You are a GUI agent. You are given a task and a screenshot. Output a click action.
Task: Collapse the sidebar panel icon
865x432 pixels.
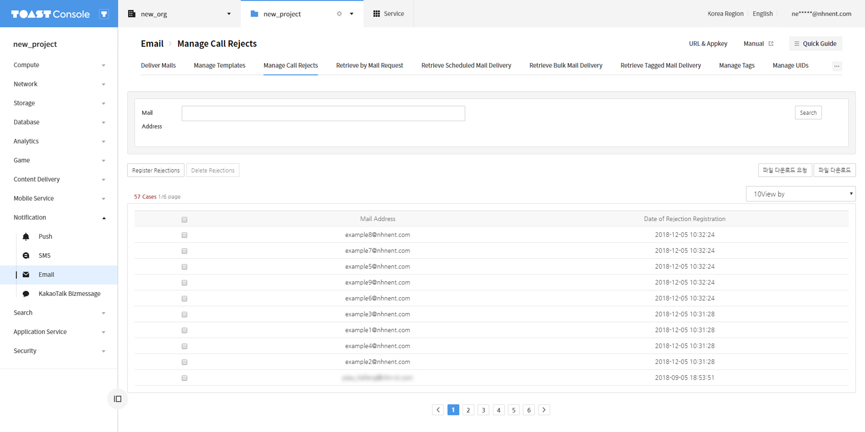pos(117,399)
